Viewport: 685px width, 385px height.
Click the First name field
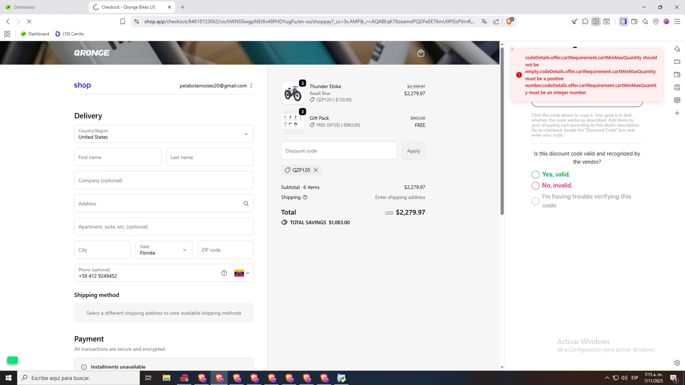118,157
